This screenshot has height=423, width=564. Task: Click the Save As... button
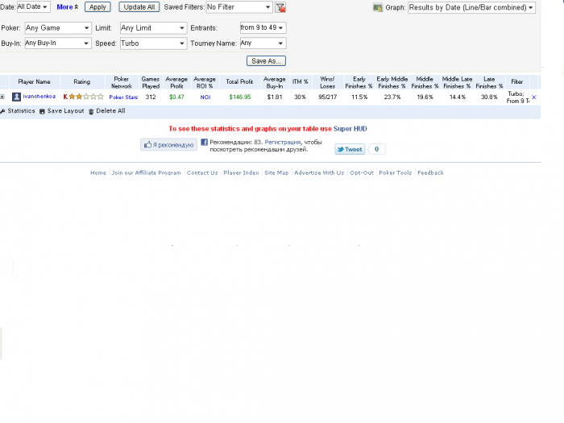(x=266, y=60)
